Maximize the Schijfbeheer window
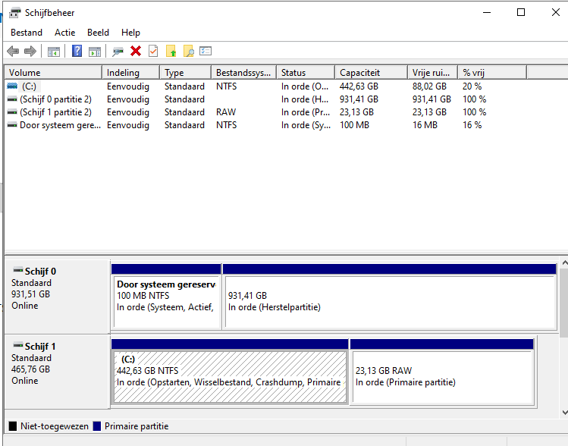This screenshot has height=446, width=568. (520, 13)
